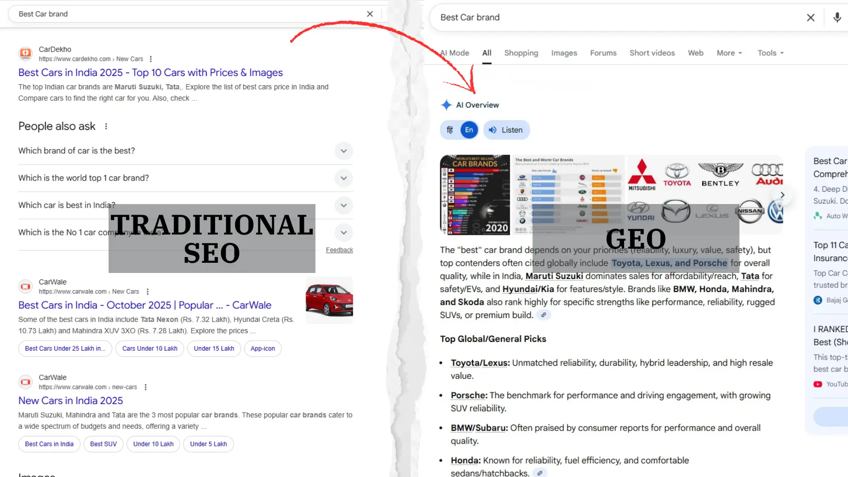Expand 'Which brand of car is the best?'
This screenshot has height=477, width=848.
click(x=343, y=151)
